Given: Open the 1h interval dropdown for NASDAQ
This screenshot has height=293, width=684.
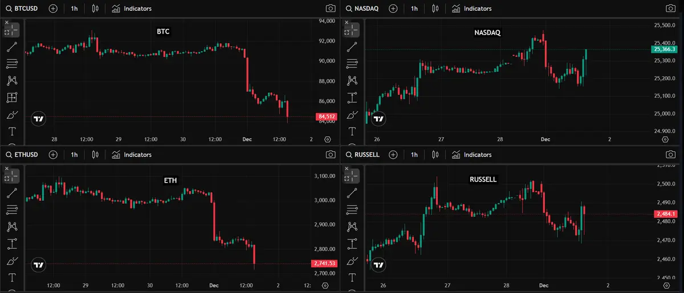Looking at the screenshot, I should pyautogui.click(x=414, y=9).
